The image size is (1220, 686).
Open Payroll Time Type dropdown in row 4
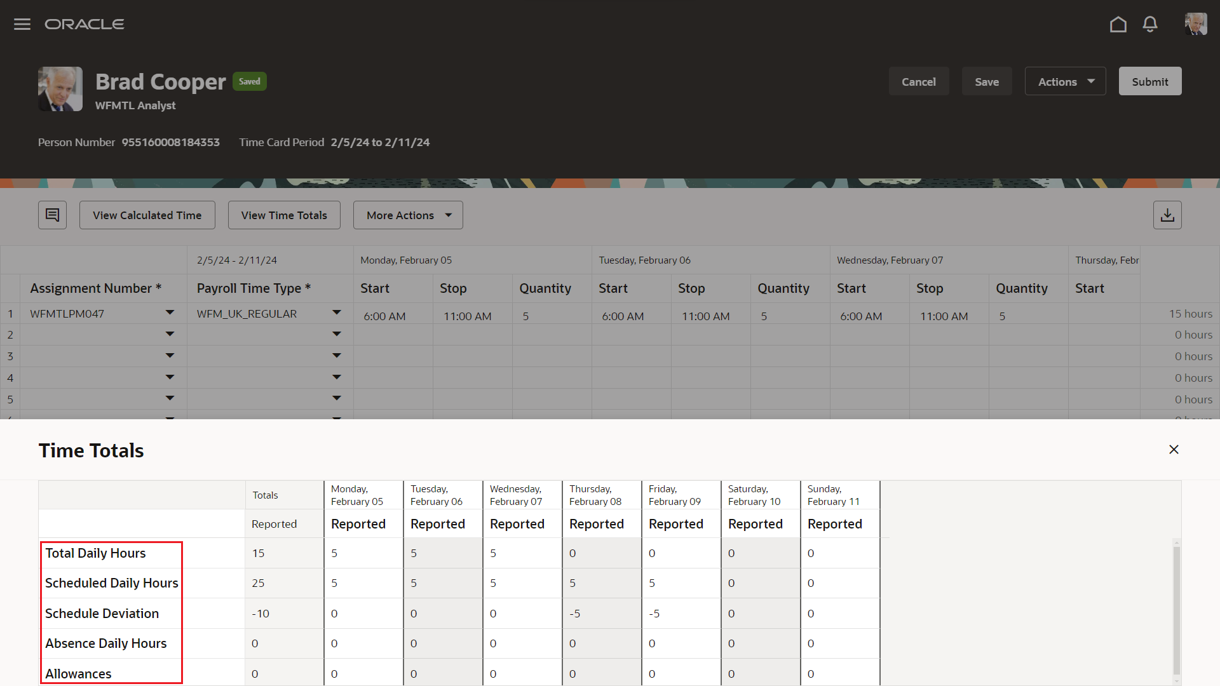pyautogui.click(x=337, y=377)
